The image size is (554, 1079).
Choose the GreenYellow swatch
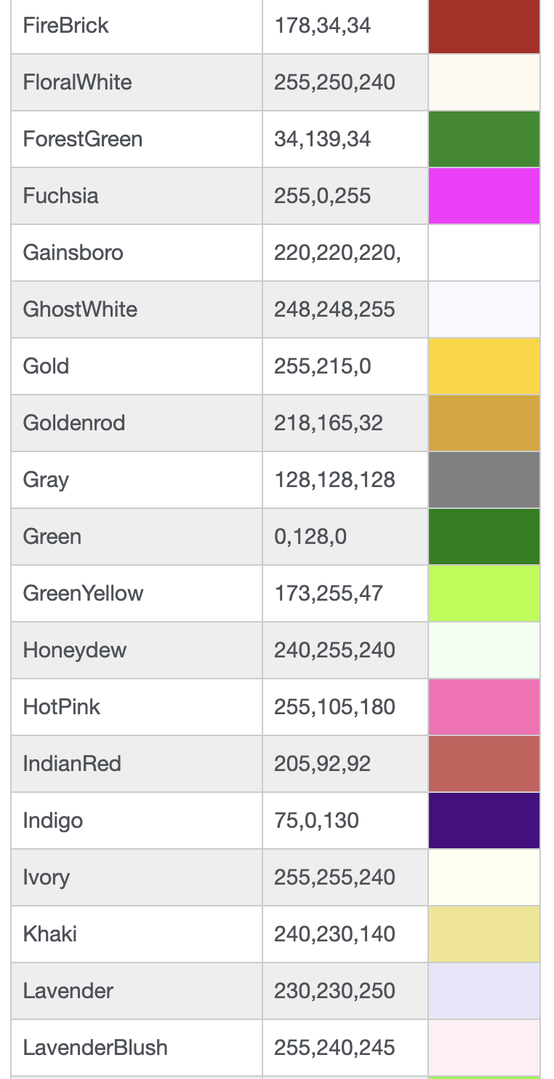[483, 593]
